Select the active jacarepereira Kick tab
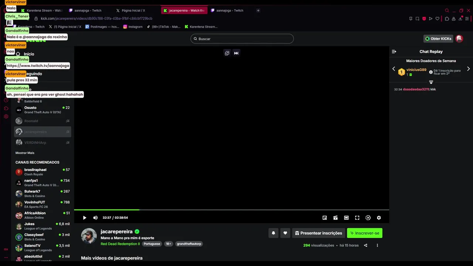This screenshot has height=266, width=473. coord(184,10)
